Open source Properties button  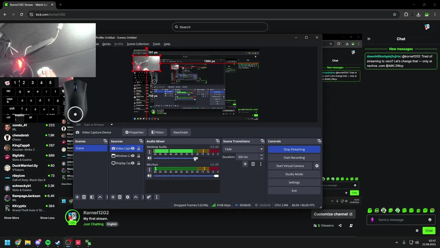click(x=134, y=132)
